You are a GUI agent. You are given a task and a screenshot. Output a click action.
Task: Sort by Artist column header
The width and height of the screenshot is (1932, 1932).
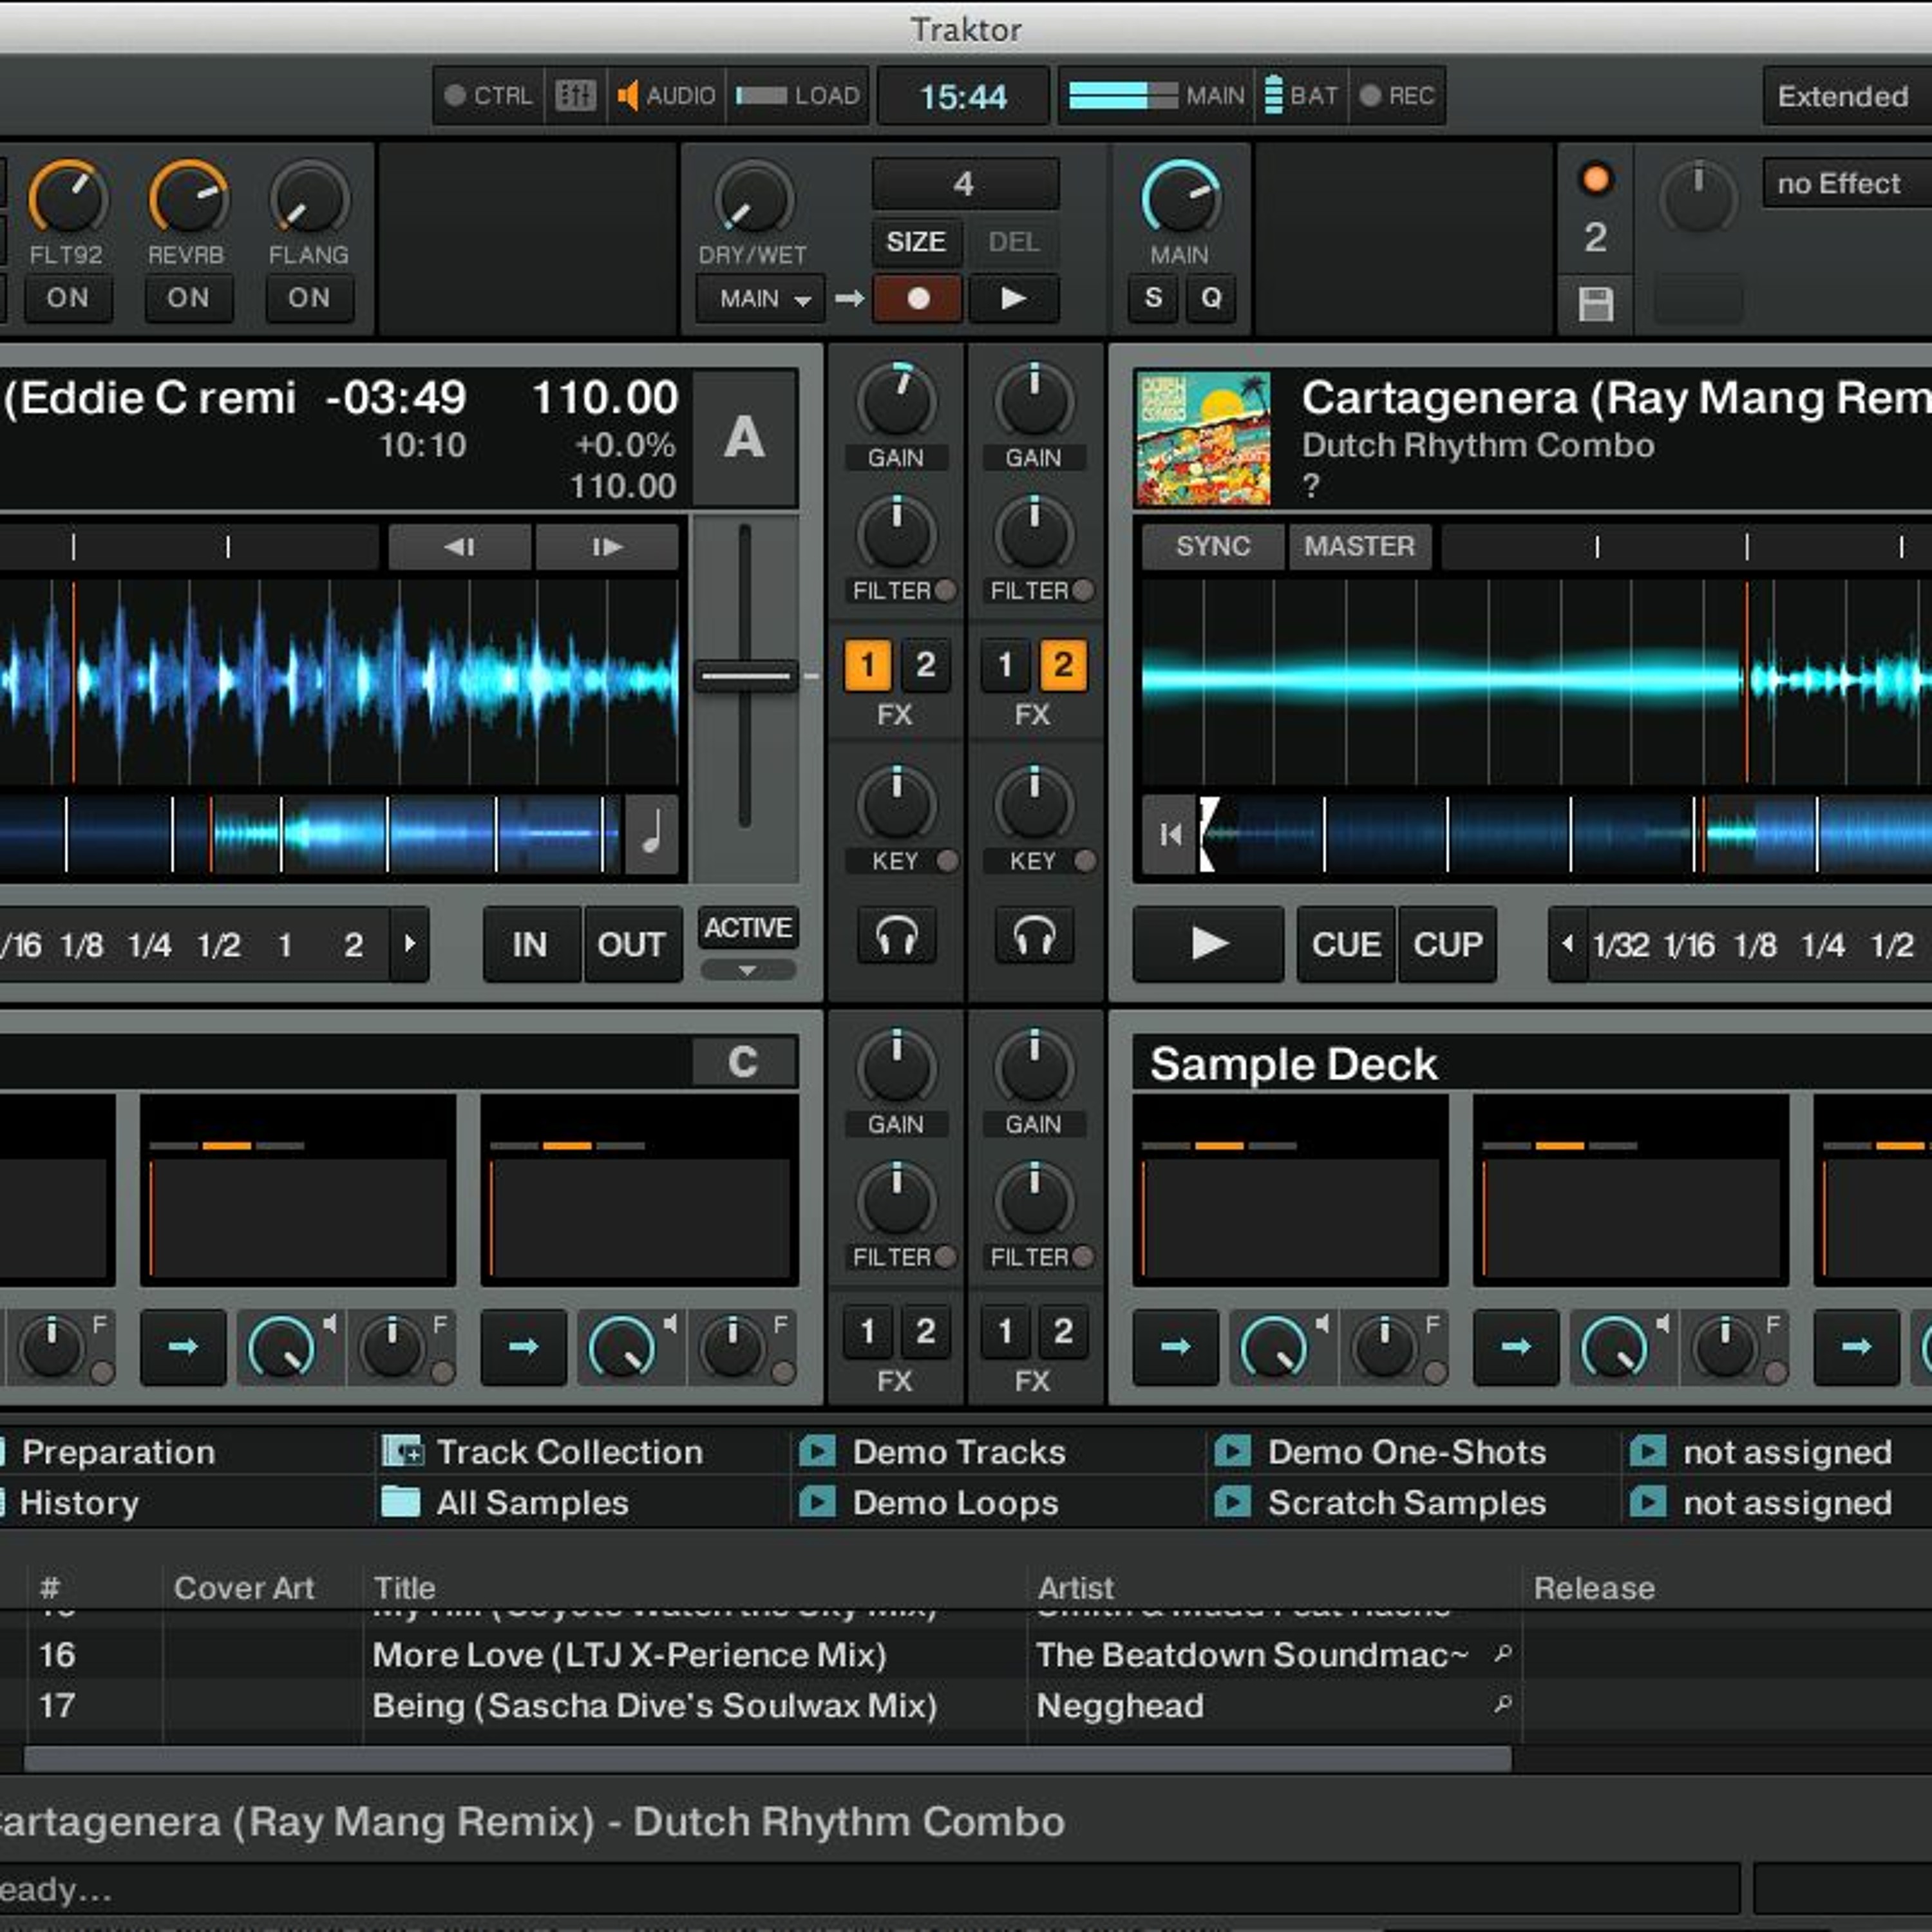click(1075, 1588)
